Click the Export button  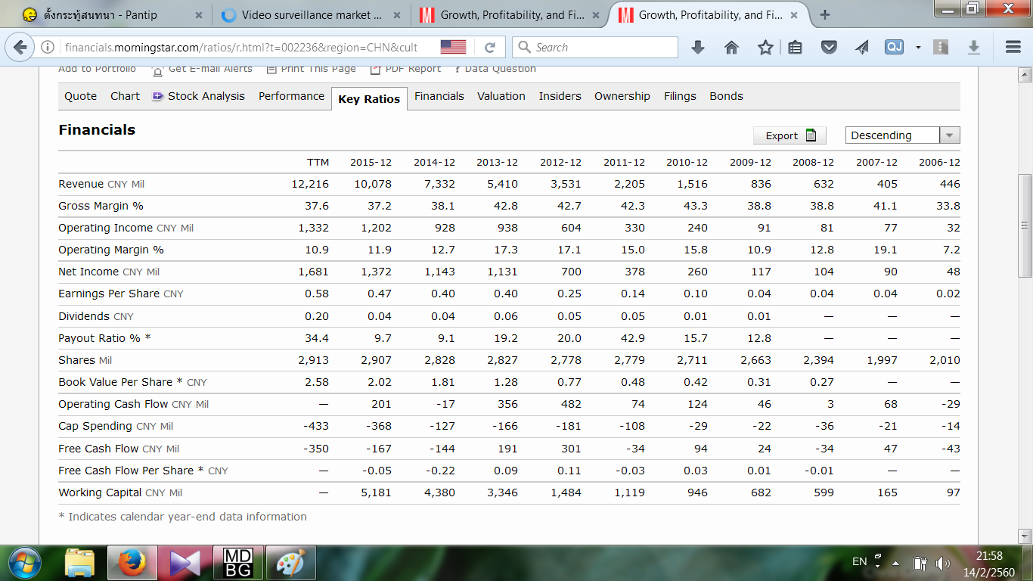coord(789,135)
